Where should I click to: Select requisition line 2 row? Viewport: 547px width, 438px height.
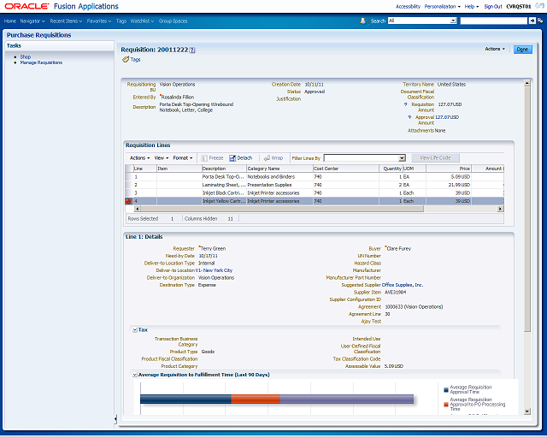pyautogui.click(x=314, y=185)
